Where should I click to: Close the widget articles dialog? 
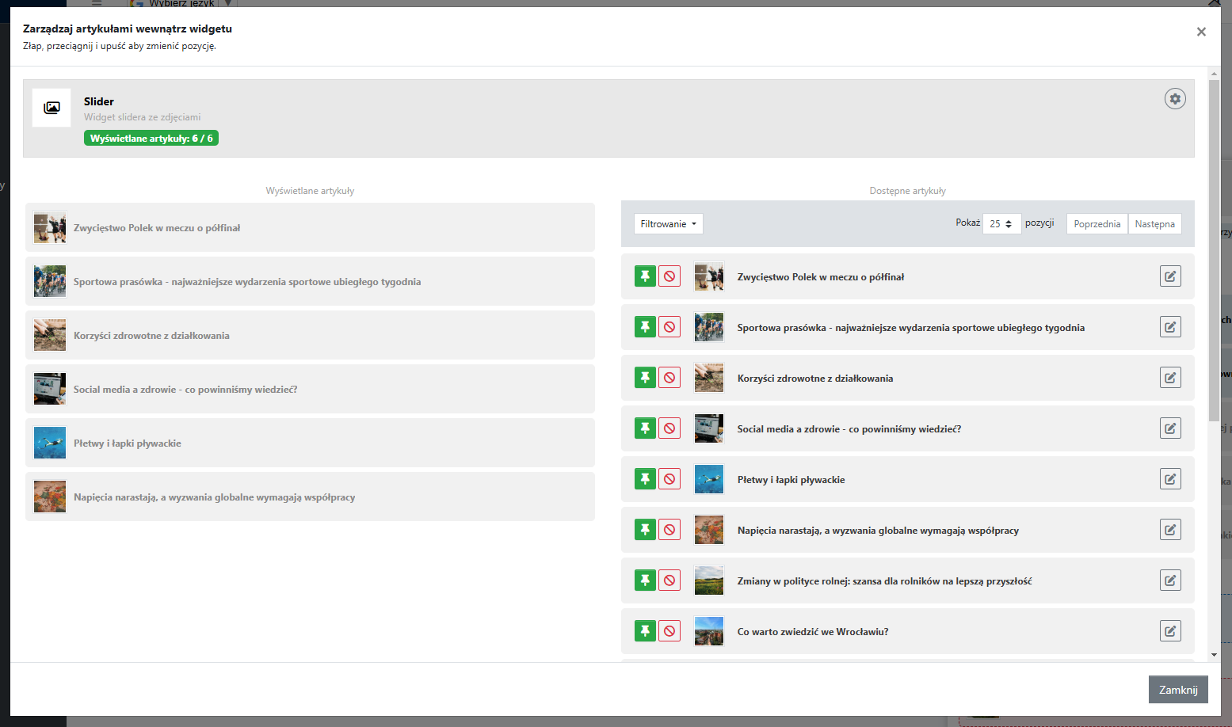pyautogui.click(x=1201, y=32)
